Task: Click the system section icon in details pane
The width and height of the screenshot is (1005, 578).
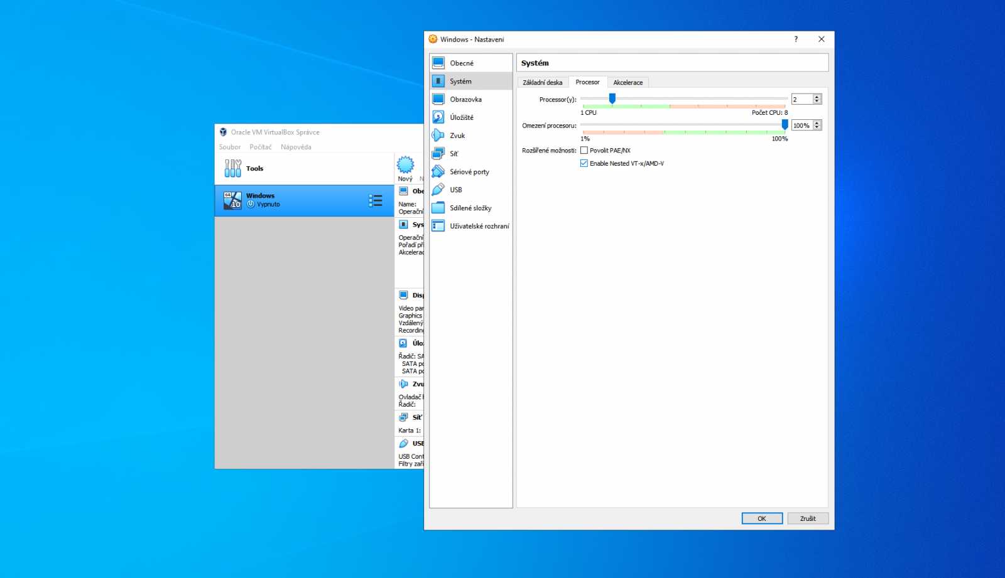Action: click(x=403, y=224)
